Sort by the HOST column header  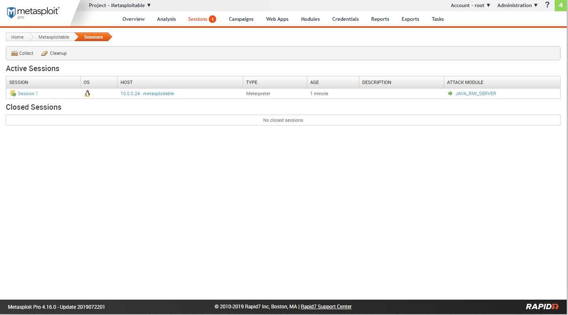pos(180,82)
